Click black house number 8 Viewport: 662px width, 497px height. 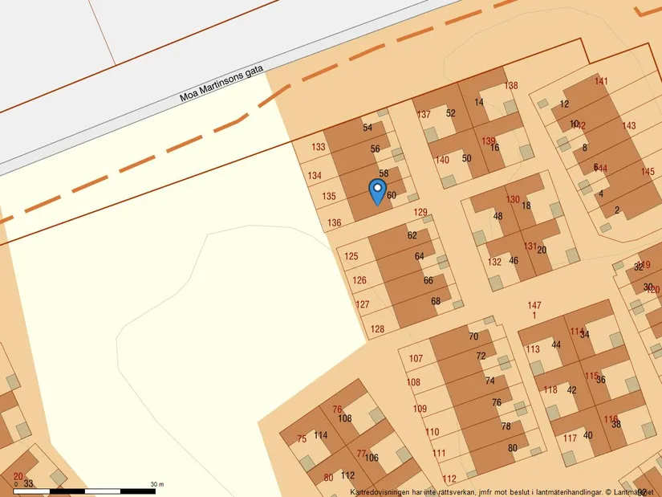click(585, 148)
